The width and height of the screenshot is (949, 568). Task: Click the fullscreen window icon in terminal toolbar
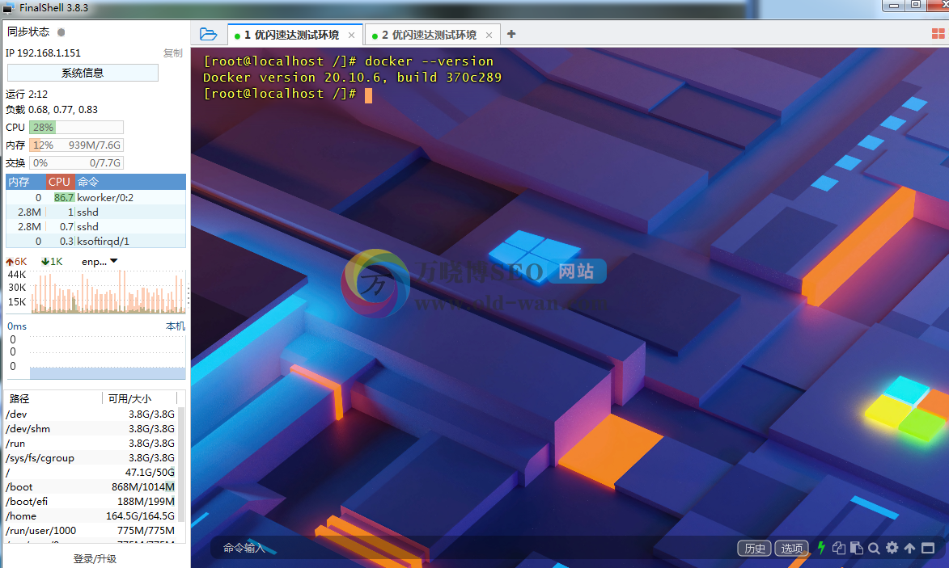(928, 548)
